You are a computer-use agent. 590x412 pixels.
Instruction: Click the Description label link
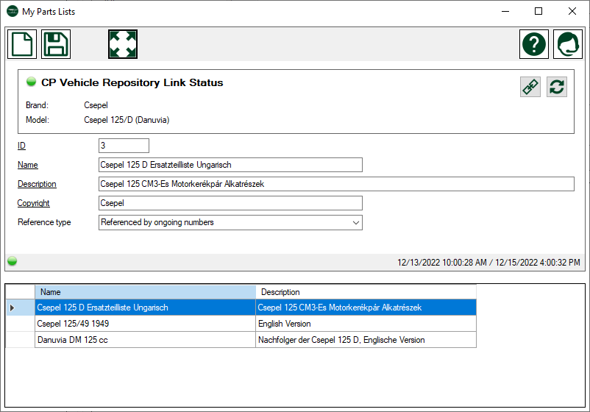[37, 184]
